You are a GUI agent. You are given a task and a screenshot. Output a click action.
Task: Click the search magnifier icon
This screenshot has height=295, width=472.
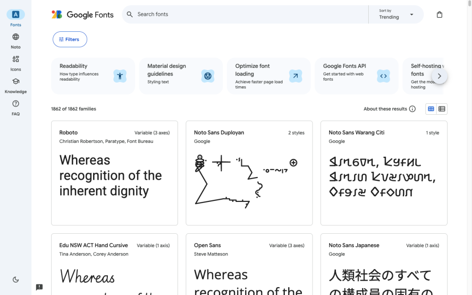click(x=130, y=14)
